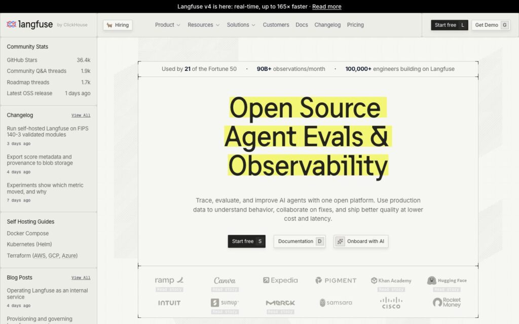Click the Hugging Face logo
This screenshot has height=324, width=519.
[447, 280]
